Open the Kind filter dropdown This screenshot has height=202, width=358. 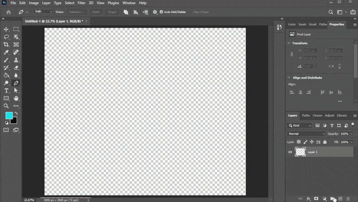tap(300, 125)
